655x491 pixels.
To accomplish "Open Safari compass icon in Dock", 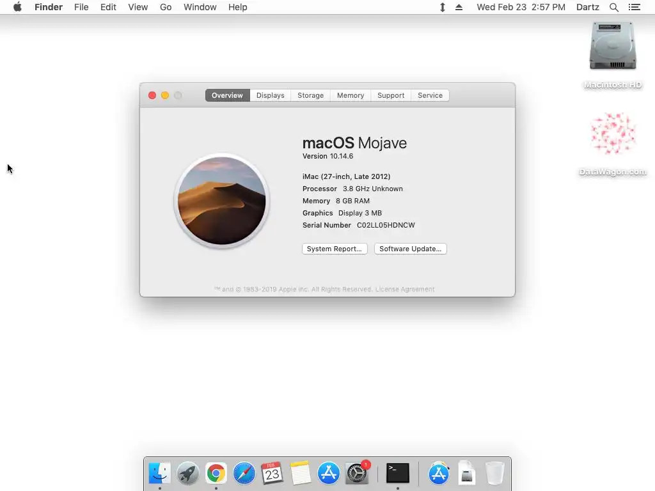I will tap(244, 473).
